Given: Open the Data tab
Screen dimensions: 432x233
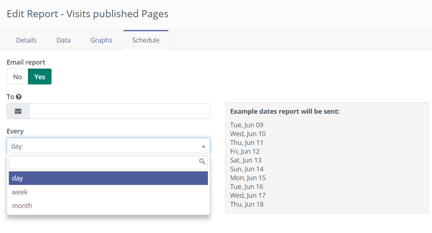Looking at the screenshot, I should 64,40.
